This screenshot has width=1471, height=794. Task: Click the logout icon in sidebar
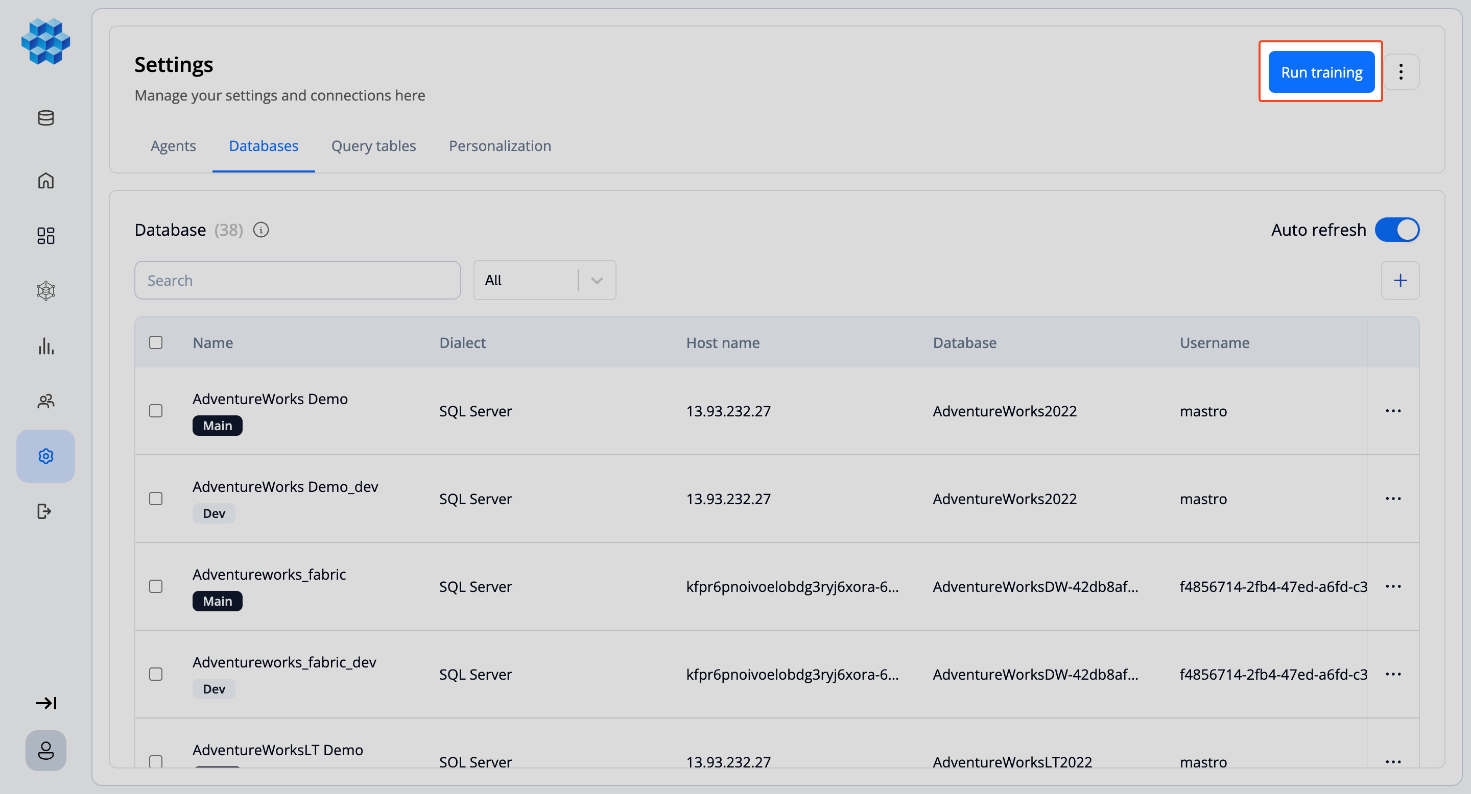pyautogui.click(x=44, y=512)
